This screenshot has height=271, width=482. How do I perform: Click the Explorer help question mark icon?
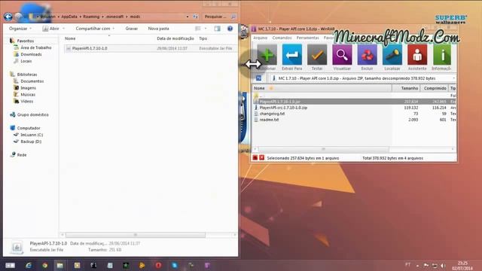pyautogui.click(x=230, y=29)
